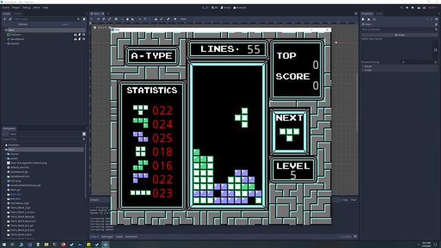Play the project button
441x248 pixels.
point(401,8)
